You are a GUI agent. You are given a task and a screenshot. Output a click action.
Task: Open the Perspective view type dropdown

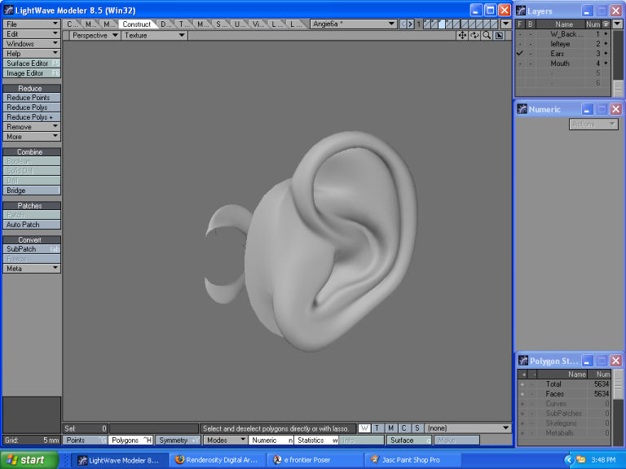94,36
